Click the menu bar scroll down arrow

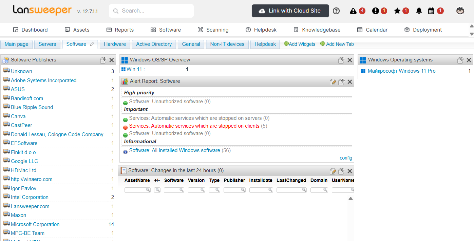pos(471,34)
